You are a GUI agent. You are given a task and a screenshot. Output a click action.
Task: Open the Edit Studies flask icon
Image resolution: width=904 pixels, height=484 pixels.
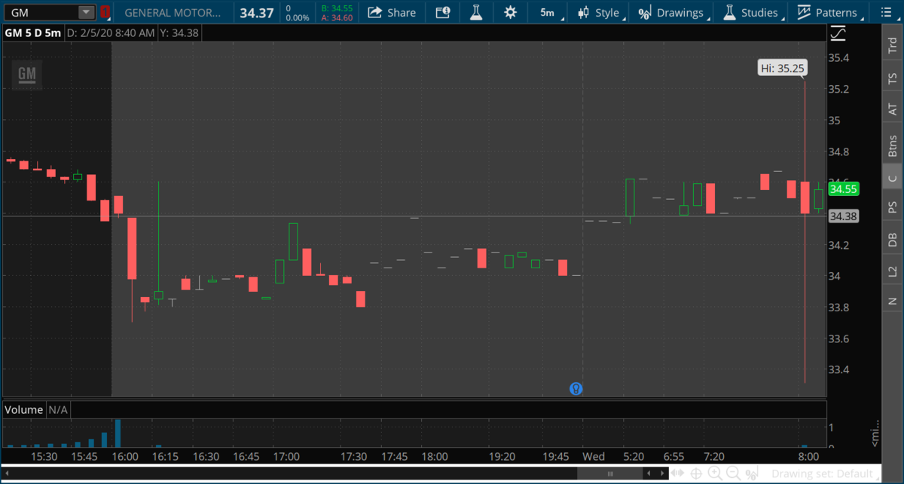[476, 12]
